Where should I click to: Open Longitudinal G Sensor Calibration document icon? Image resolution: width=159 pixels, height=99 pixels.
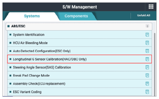pos(147,59)
